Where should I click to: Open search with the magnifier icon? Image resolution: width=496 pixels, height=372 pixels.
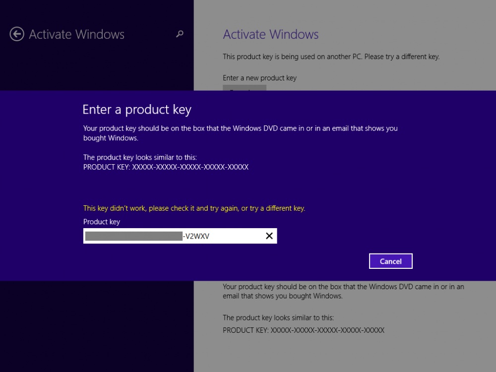180,34
